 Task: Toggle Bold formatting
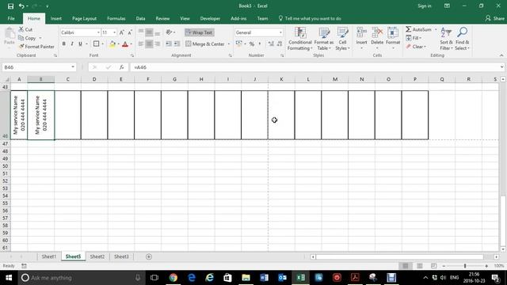(63, 44)
